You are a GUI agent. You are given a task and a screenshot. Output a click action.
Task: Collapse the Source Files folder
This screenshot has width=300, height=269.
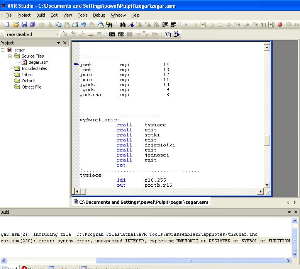[10, 56]
